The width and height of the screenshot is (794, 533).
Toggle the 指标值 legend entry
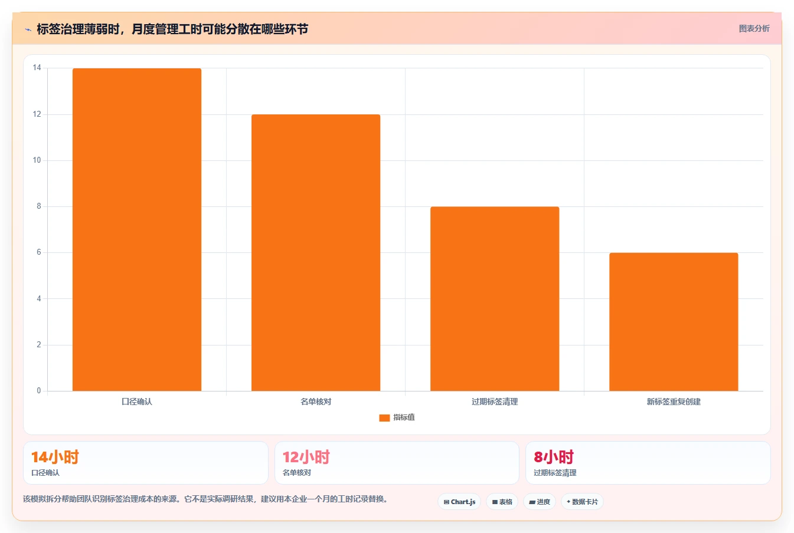click(x=397, y=417)
